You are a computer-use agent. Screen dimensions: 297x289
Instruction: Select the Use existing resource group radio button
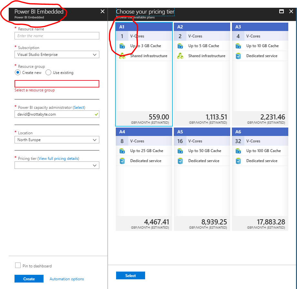[x=48, y=72]
